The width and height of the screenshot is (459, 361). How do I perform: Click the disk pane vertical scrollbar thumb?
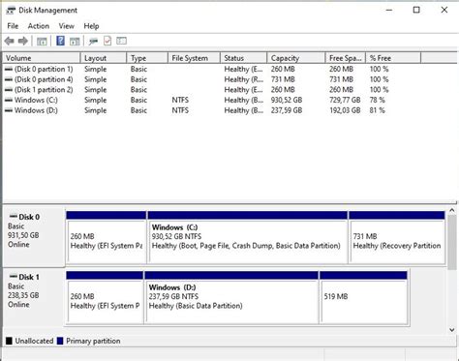(x=452, y=243)
